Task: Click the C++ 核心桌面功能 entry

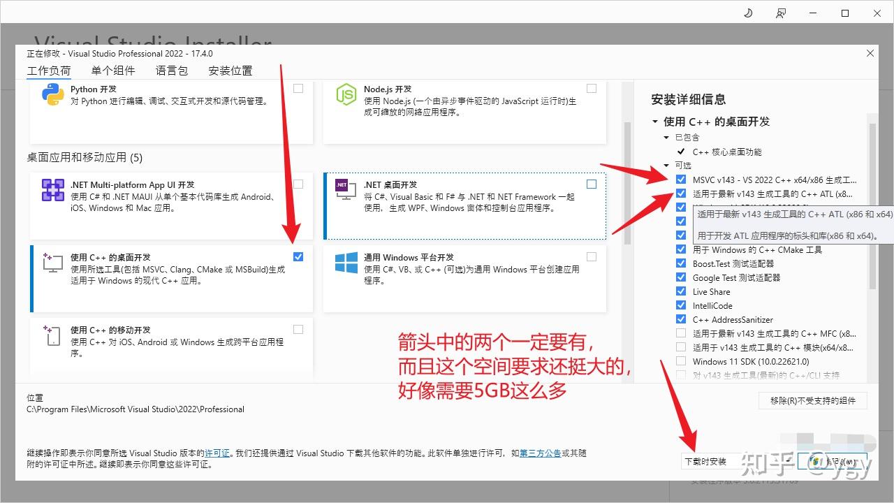Action: pos(727,152)
